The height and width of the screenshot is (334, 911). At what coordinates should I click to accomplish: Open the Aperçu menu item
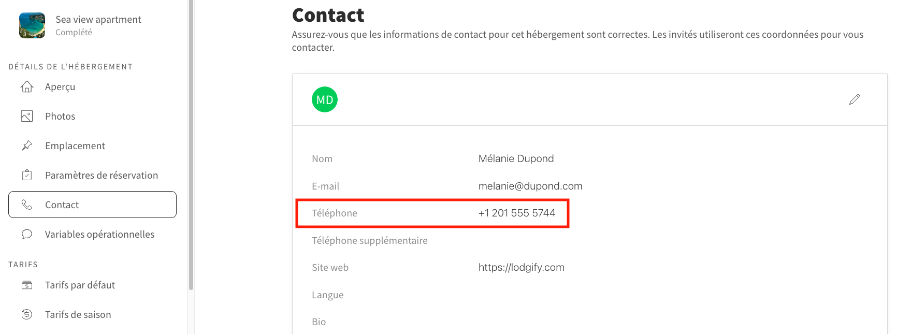[92, 86]
